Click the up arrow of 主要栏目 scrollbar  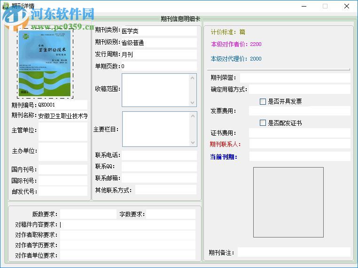[x=193, y=116]
